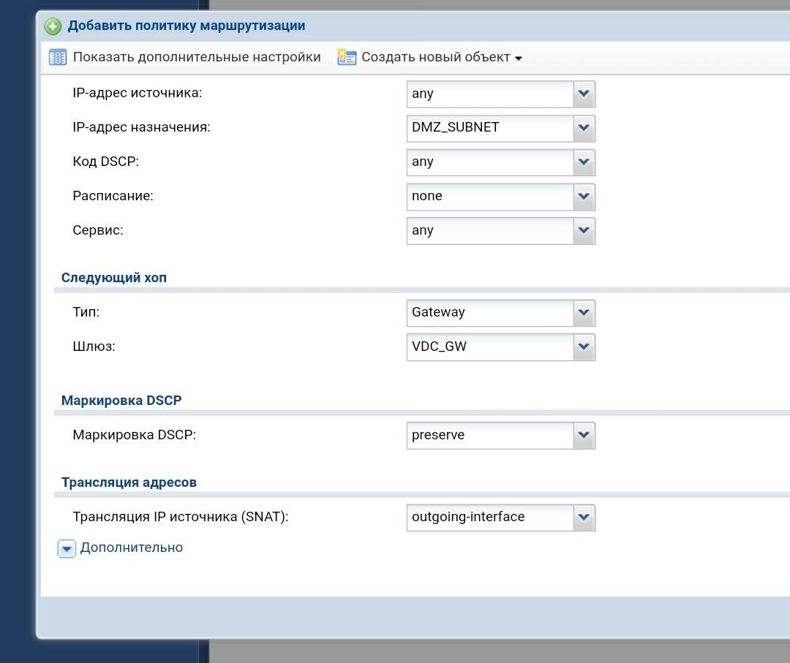The image size is (790, 663).
Task: Click the create new object icon
Action: click(347, 57)
